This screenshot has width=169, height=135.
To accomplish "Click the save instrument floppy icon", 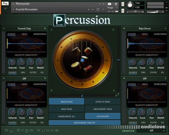I will tap(98, 9).
